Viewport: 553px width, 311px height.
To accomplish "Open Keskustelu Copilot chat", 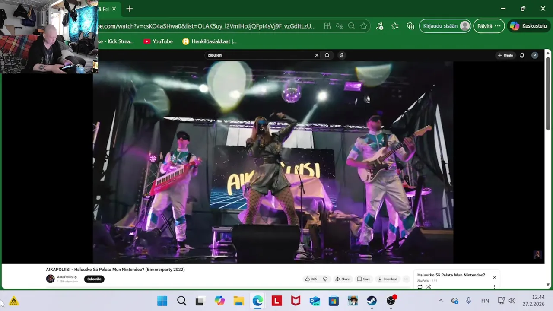I will 529,26.
